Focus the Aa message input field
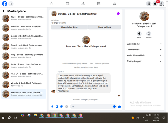The height and width of the screenshot is (123, 168). (91, 107)
